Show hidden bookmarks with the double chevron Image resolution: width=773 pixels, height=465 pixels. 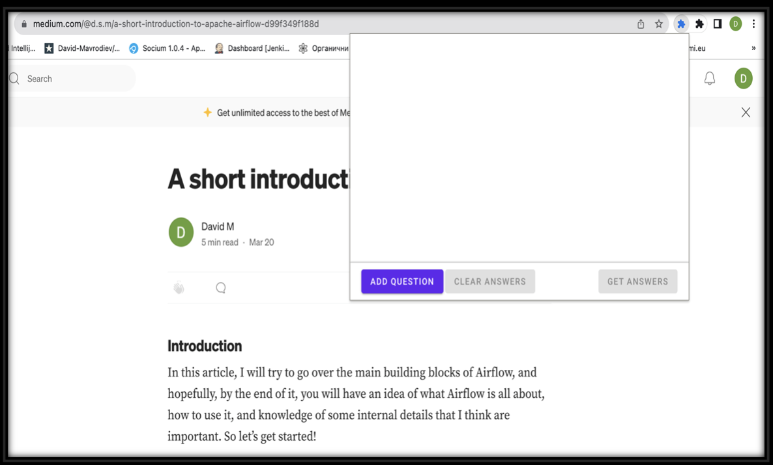[x=753, y=48]
